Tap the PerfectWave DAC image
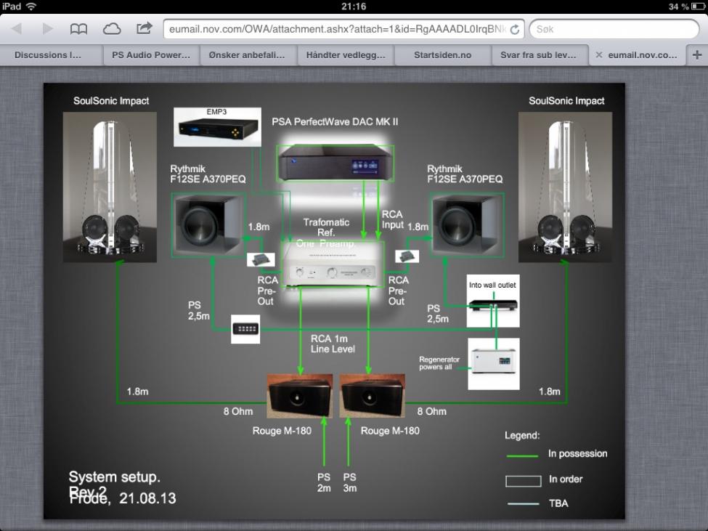 [x=335, y=163]
